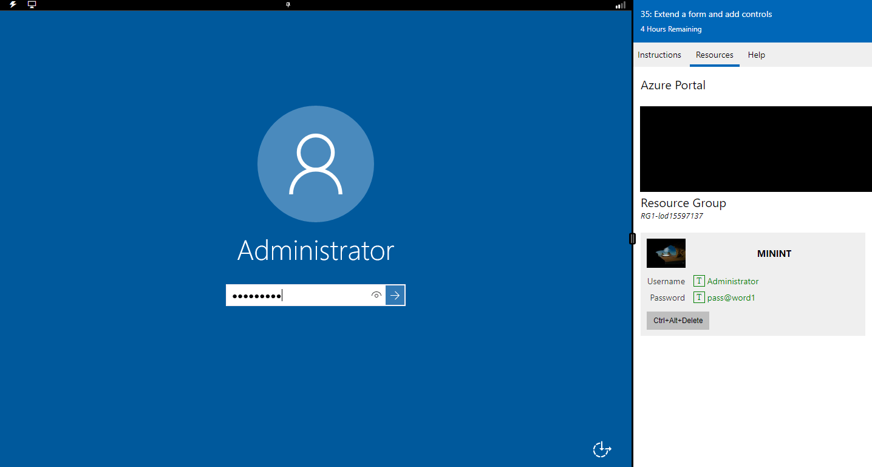This screenshot has height=467, width=872.
Task: Click the MININT machine thumbnail
Action: 666,253
